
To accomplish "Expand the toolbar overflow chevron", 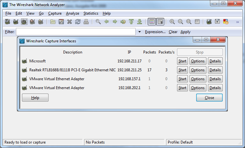I will click(x=238, y=22).
